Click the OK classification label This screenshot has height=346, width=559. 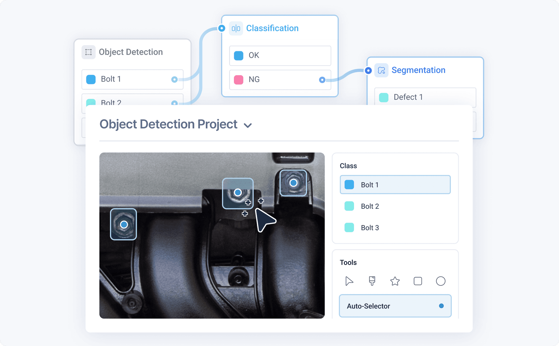tap(254, 55)
